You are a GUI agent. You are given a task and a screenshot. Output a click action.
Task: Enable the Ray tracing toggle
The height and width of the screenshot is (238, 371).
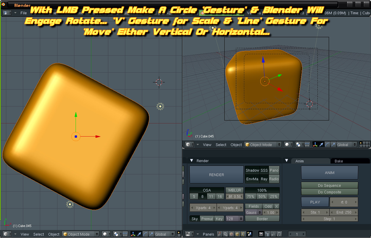(264, 179)
